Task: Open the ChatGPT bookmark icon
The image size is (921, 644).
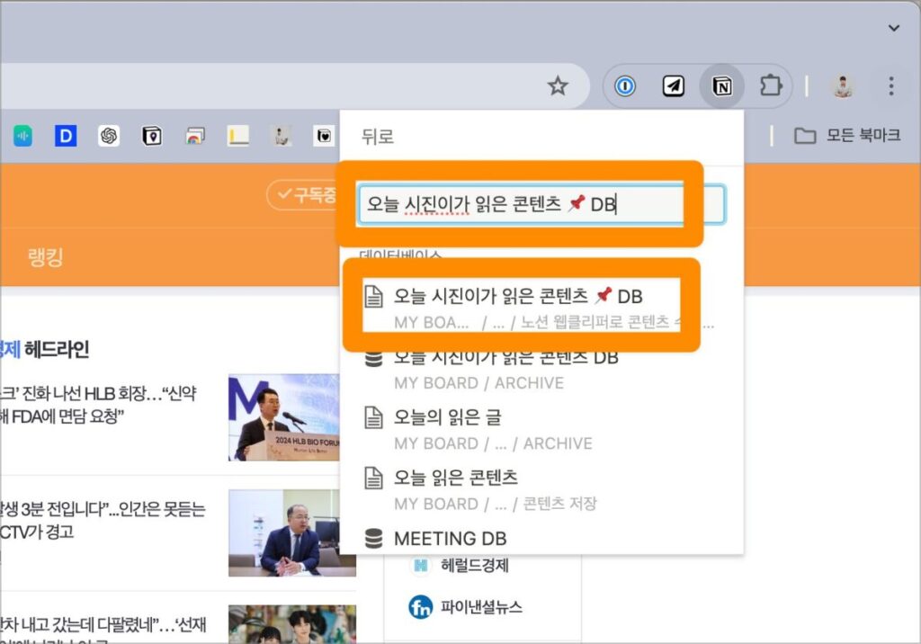Action: [109, 136]
